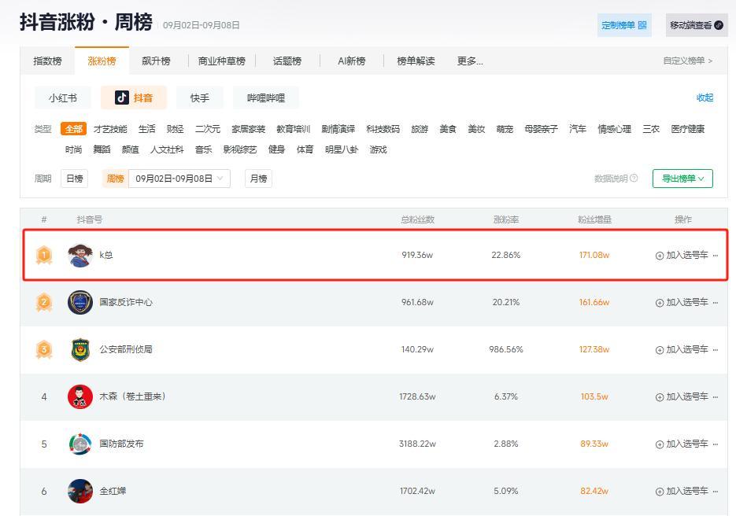This screenshot has width=736, height=516.
Task: Switch to the 指数榜 tab
Action: [47, 61]
